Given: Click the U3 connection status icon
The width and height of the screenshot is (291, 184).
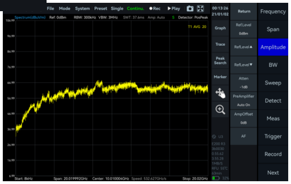Looking at the screenshot, I should coord(214,136).
